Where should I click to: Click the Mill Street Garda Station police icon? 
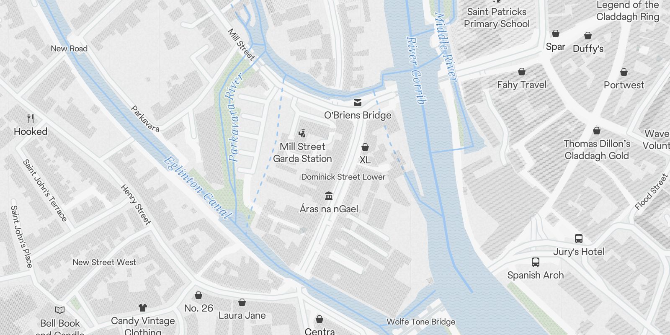302,134
